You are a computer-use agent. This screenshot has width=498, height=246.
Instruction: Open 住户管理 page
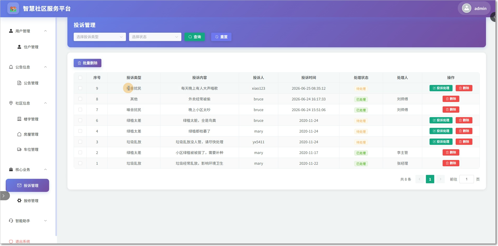point(27,47)
